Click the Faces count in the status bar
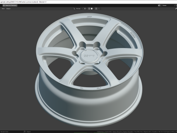Image resolution: width=177 pixels, height=133 pixels. click(x=128, y=132)
